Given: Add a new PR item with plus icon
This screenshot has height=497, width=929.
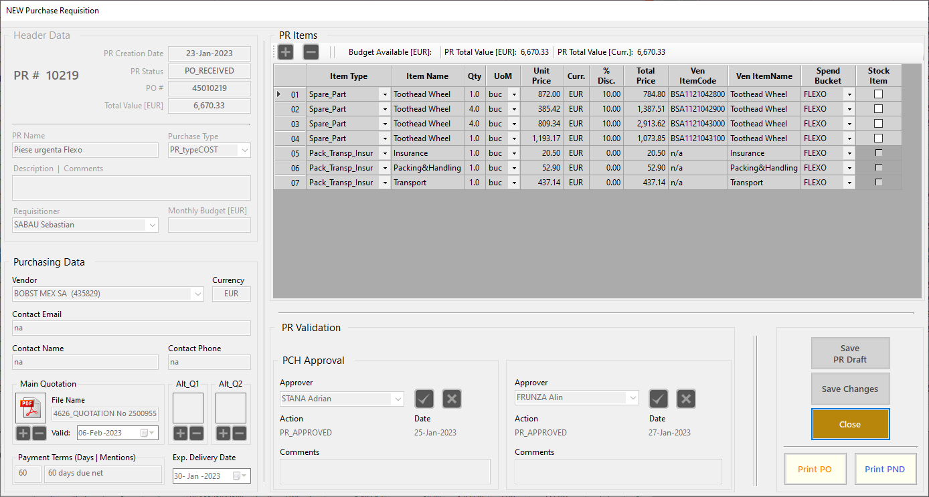Looking at the screenshot, I should pyautogui.click(x=286, y=52).
